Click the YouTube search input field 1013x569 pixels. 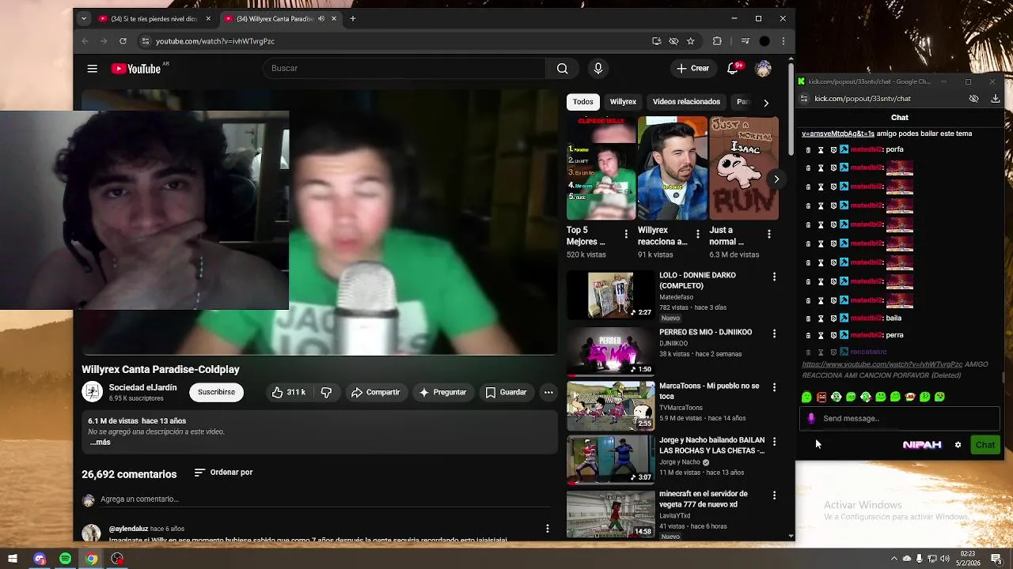405,69
